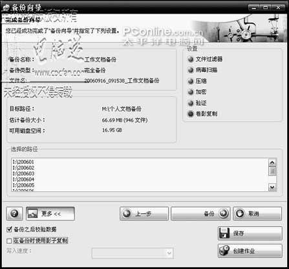The width and height of the screenshot is (289, 269).
Task: Select the I:\200605 path entry
Action: click(x=23, y=185)
